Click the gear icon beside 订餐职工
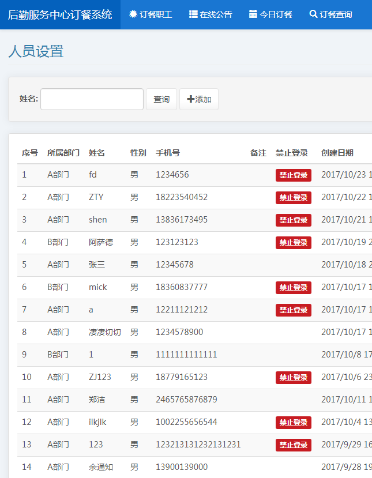This screenshot has height=478, width=372. pyautogui.click(x=133, y=14)
